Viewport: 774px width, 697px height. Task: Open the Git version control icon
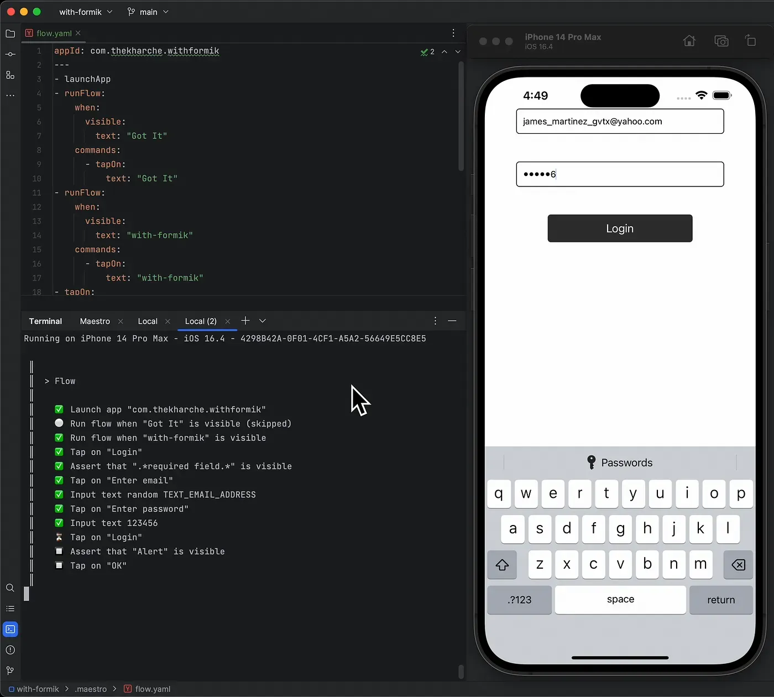click(x=10, y=670)
